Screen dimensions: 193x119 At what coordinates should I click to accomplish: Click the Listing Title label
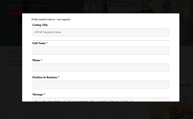tap(40, 25)
